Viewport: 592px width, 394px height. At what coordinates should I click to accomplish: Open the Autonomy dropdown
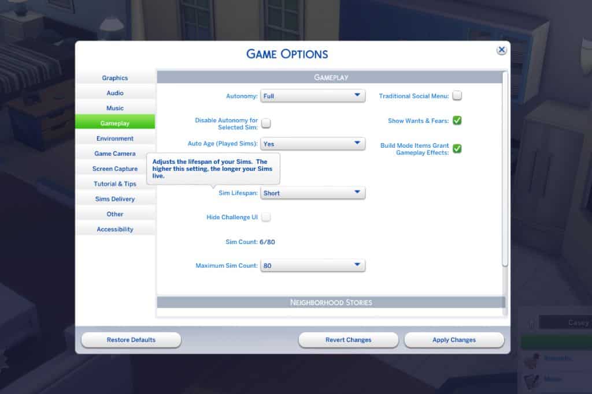pyautogui.click(x=313, y=96)
